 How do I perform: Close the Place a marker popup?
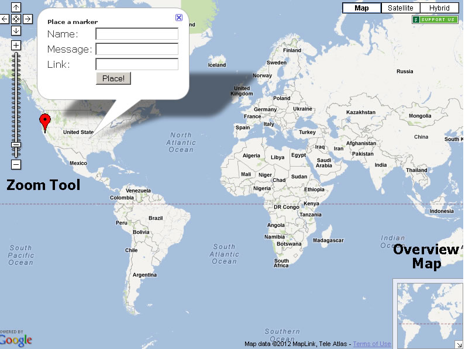click(179, 18)
